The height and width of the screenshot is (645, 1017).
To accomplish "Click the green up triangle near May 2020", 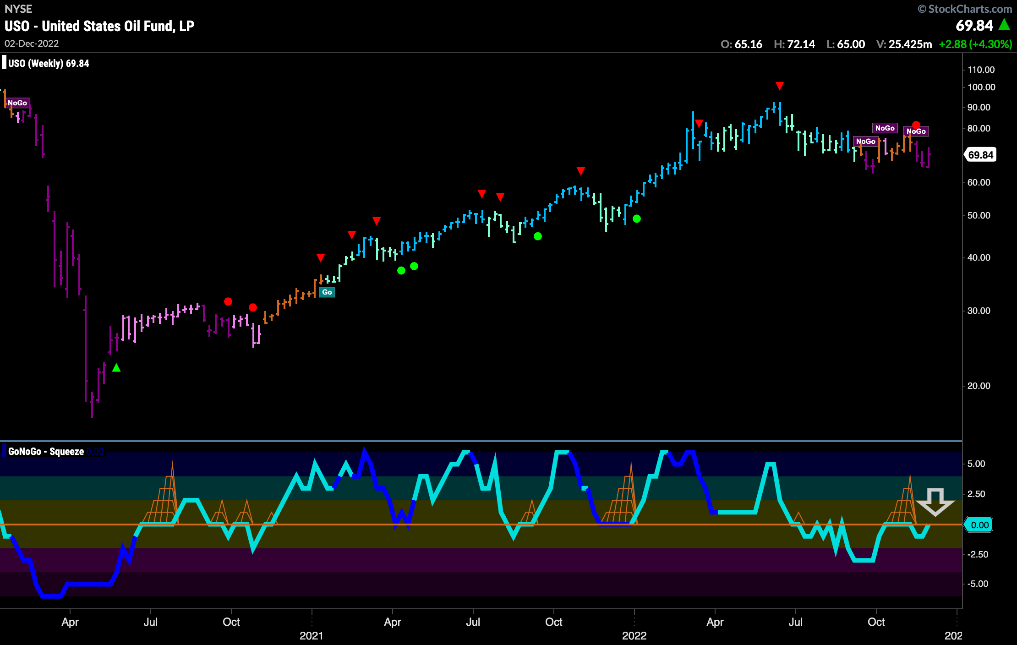I will click(116, 367).
